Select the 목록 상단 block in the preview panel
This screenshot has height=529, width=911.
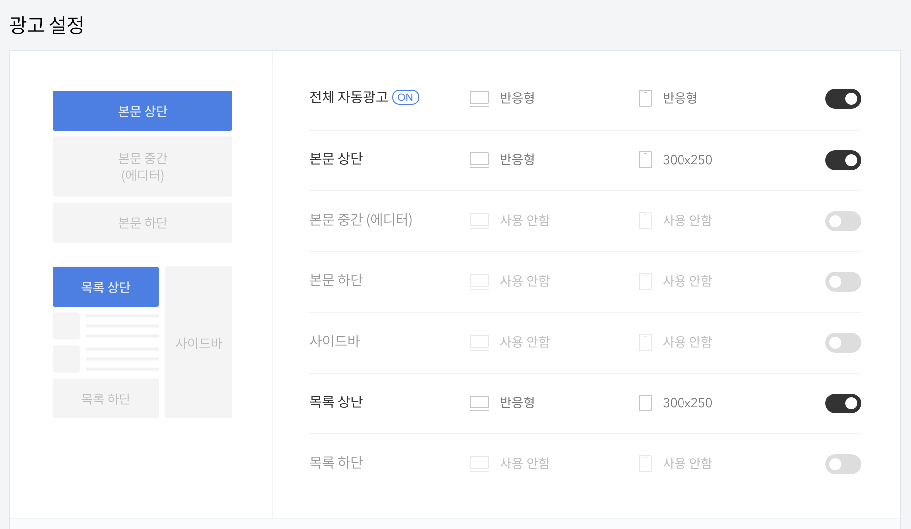[105, 286]
